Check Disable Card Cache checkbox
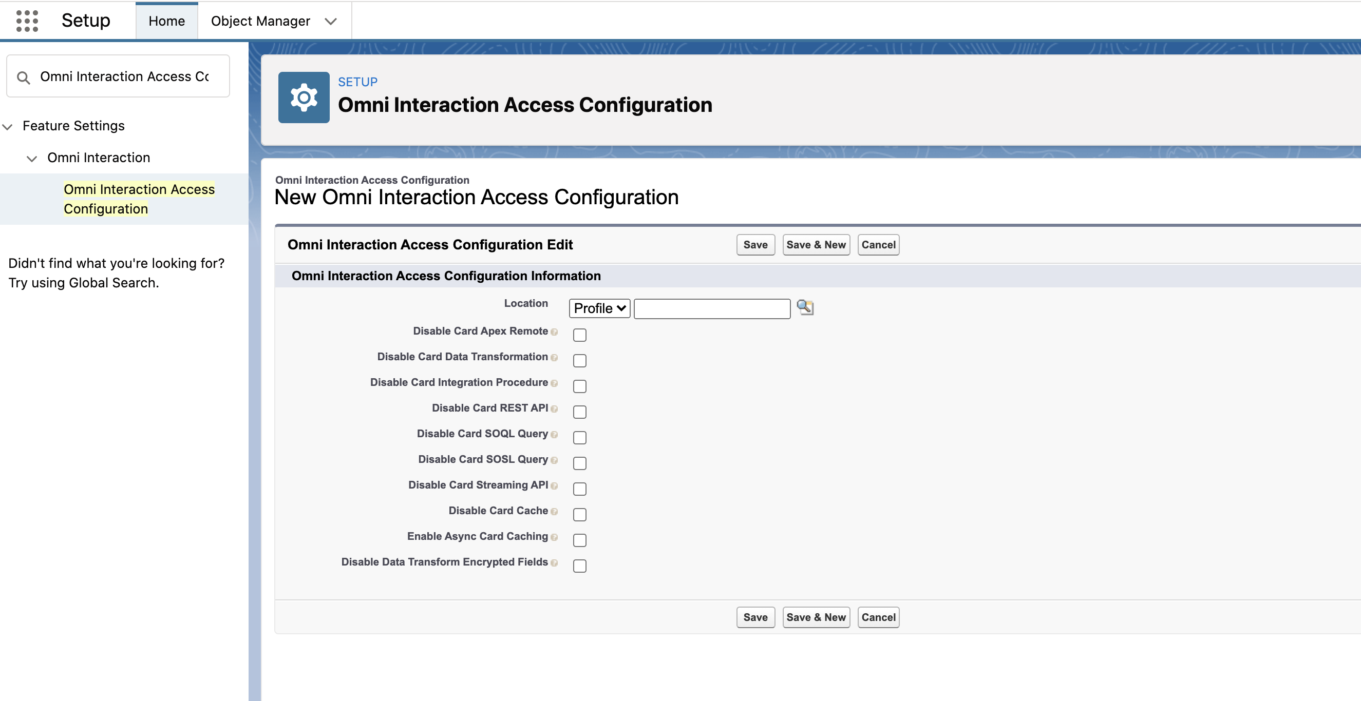 [x=580, y=514]
